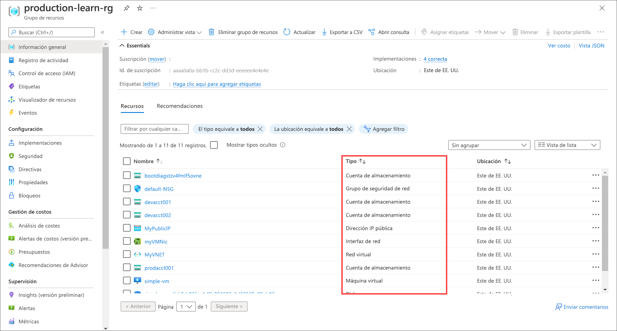Image resolution: width=617 pixels, height=331 pixels.
Task: Click the Ver costo link
Action: coord(559,46)
